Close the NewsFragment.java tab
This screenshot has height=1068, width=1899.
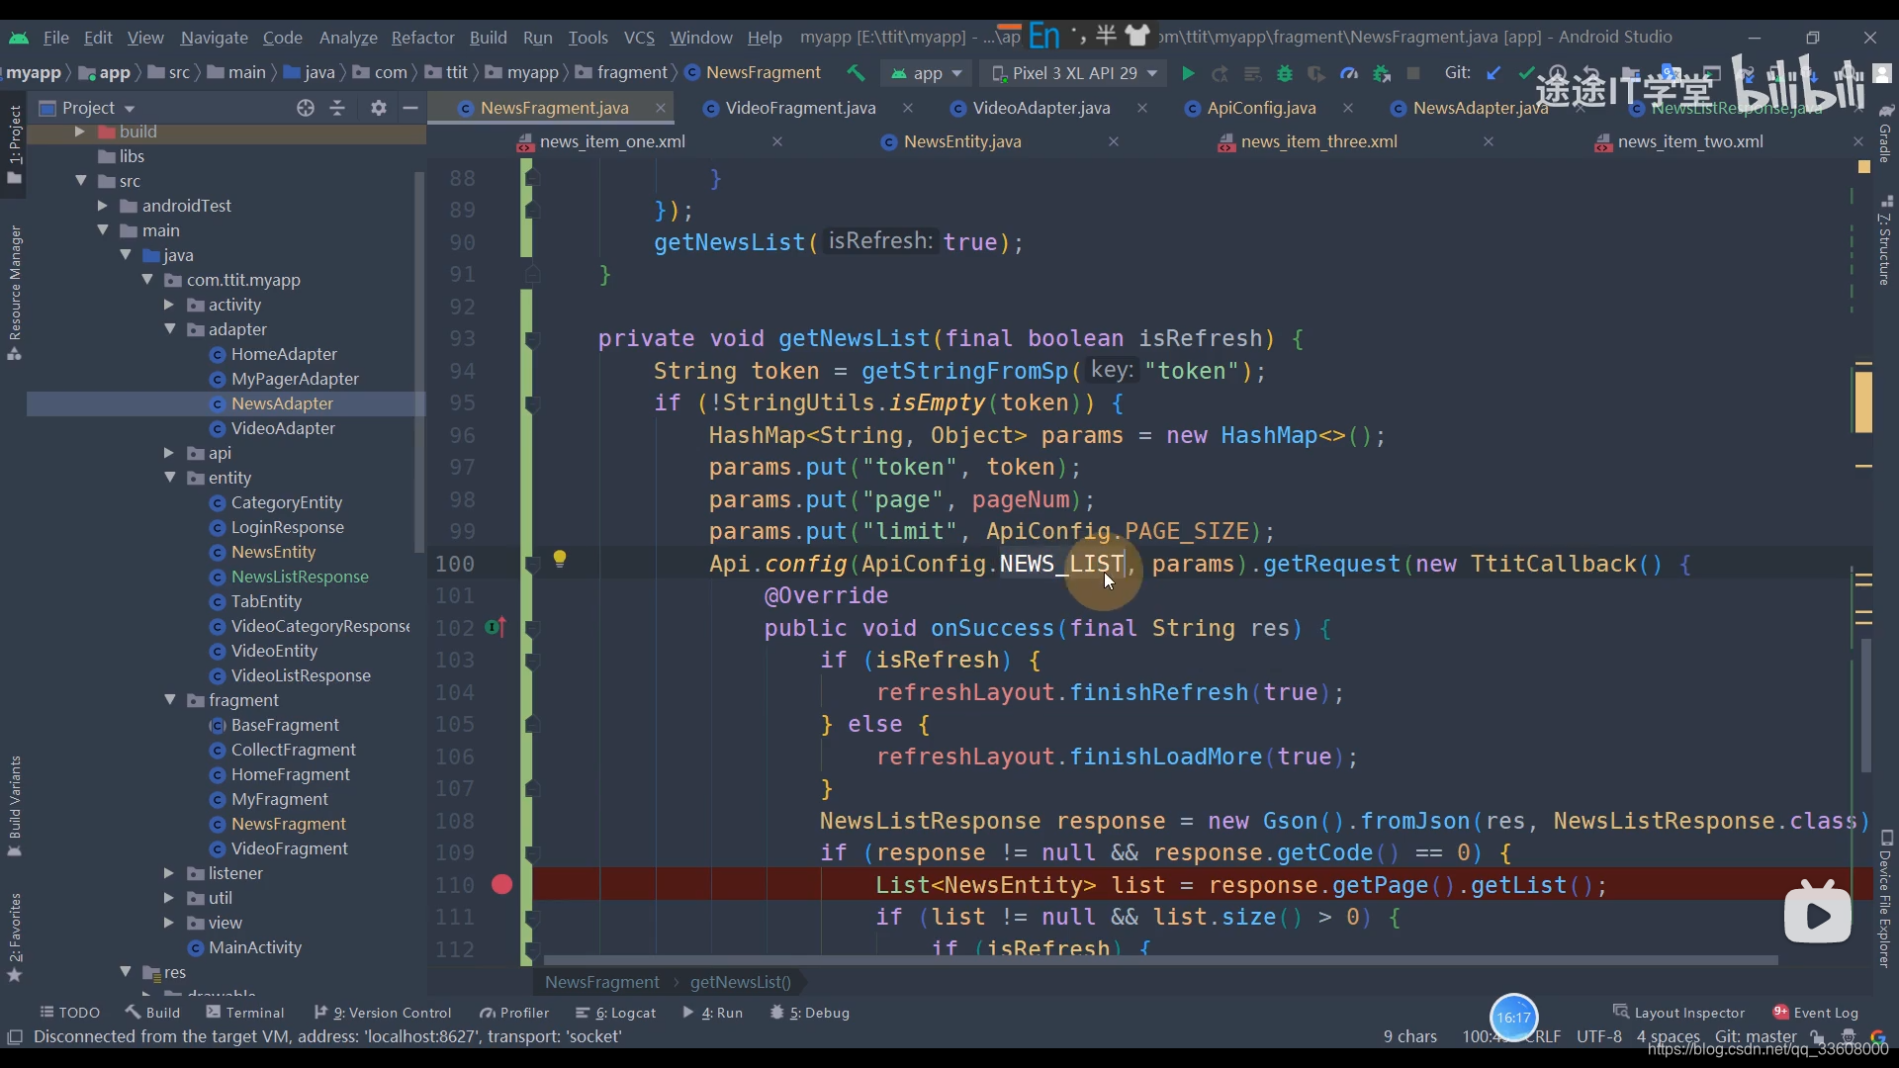(x=661, y=108)
